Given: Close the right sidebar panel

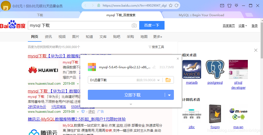Looking at the screenshot, I should (256, 50).
